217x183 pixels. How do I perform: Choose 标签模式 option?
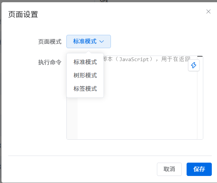[x=85, y=89]
